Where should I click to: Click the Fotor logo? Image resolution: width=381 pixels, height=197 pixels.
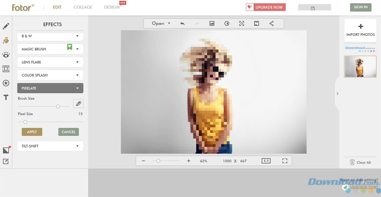coord(23,8)
